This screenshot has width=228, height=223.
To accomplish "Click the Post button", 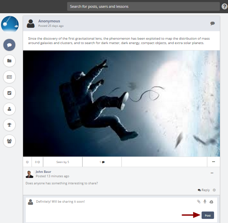I will tap(208, 215).
